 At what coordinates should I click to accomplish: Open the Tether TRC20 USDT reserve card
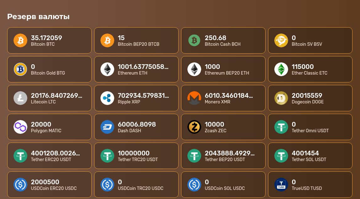tap(136, 156)
